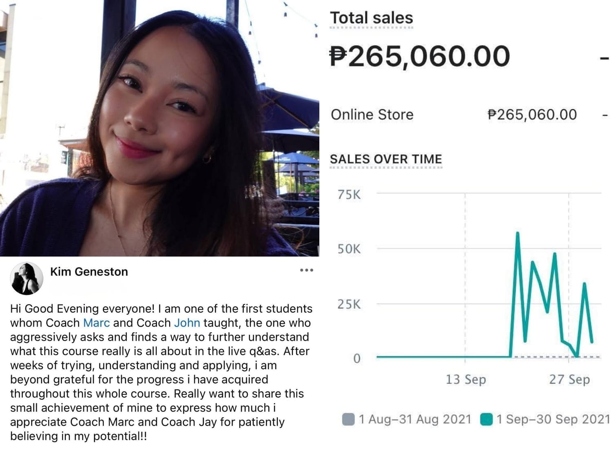Select the Online Store sales row
This screenshot has height=453, width=611.
pos(469,115)
